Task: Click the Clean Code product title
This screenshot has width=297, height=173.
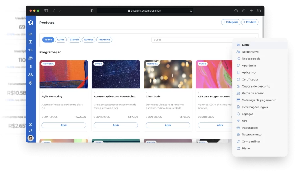Action: tap(153, 96)
